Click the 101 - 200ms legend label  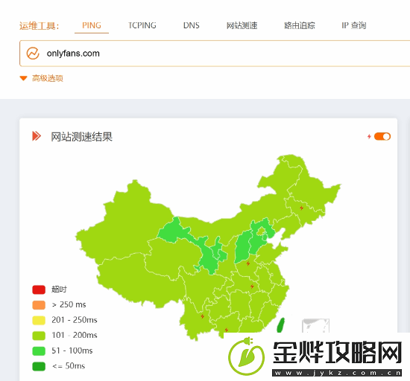coord(75,336)
